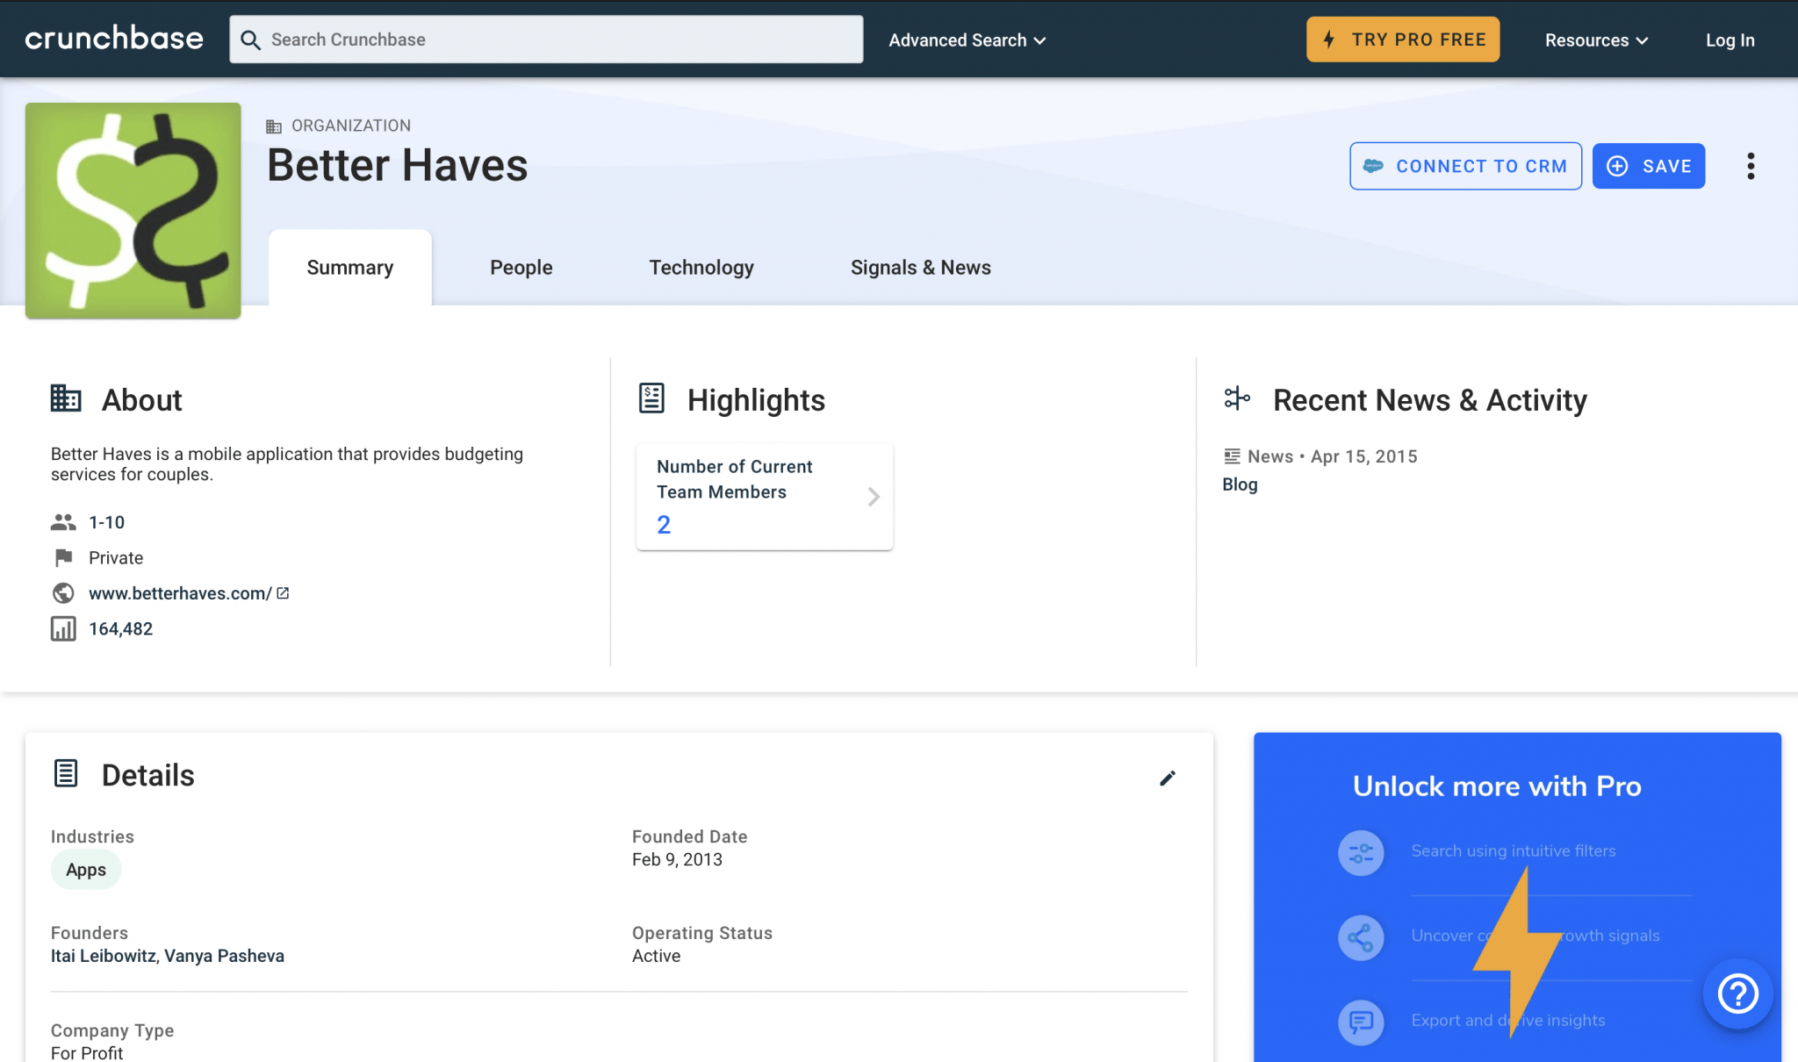
Task: Click the intuitive filters sliders icon
Action: (x=1361, y=852)
